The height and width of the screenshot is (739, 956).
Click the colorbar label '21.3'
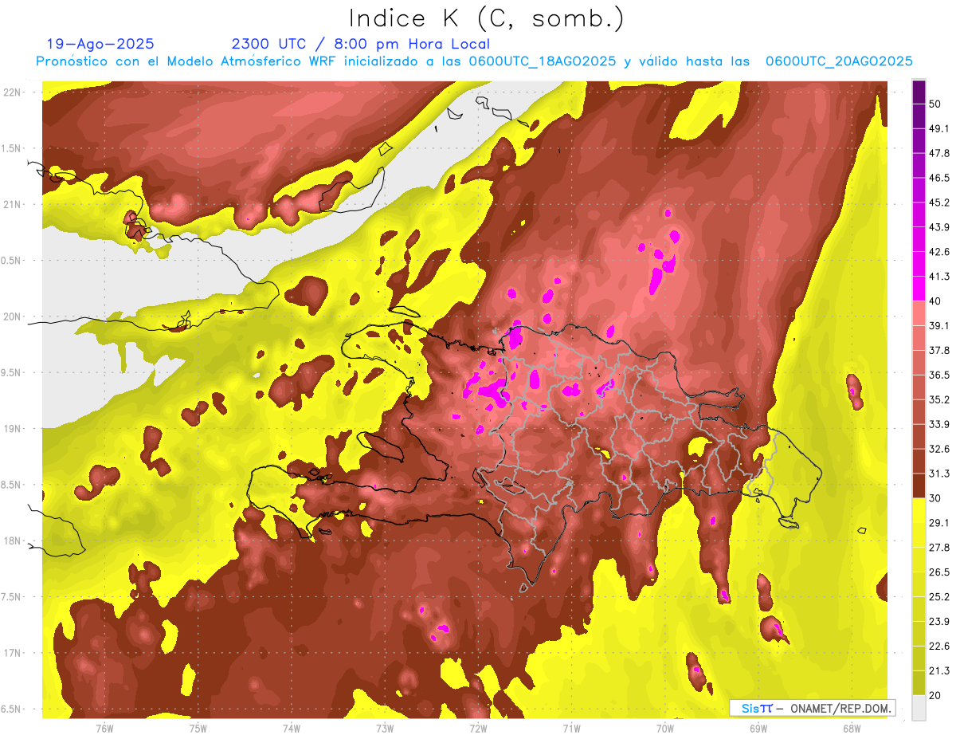coord(939,670)
